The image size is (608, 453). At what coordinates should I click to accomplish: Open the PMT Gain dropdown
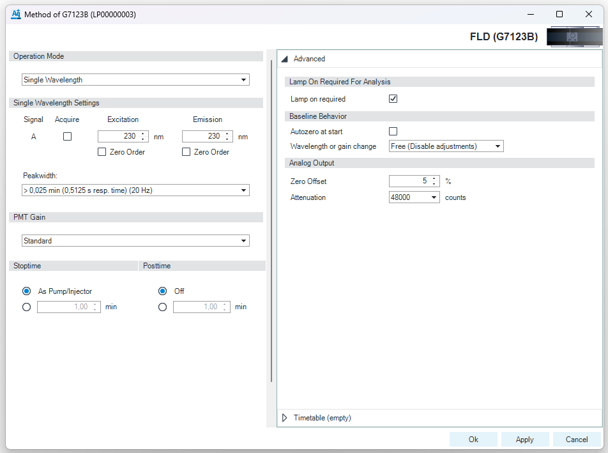point(243,240)
